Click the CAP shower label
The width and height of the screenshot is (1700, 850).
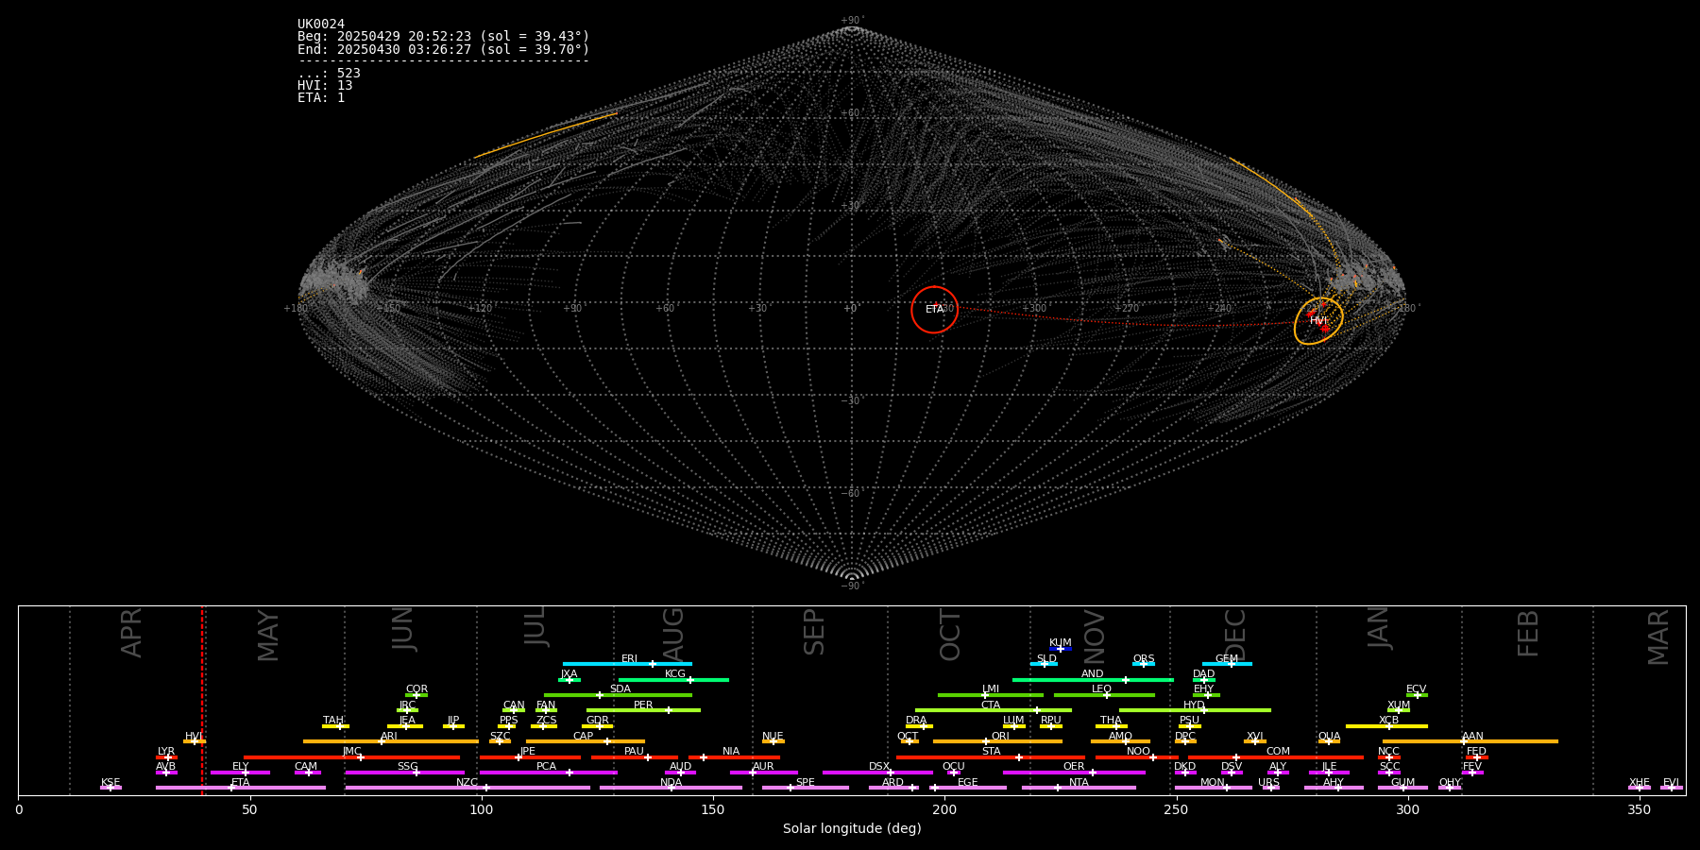583,737
